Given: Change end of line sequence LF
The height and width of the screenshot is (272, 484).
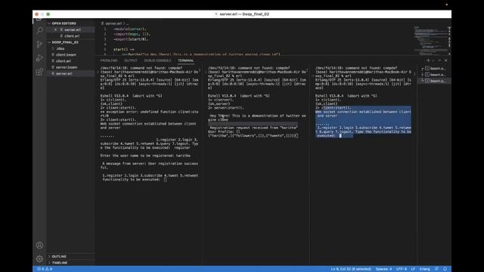Looking at the screenshot, I should click(x=413, y=269).
